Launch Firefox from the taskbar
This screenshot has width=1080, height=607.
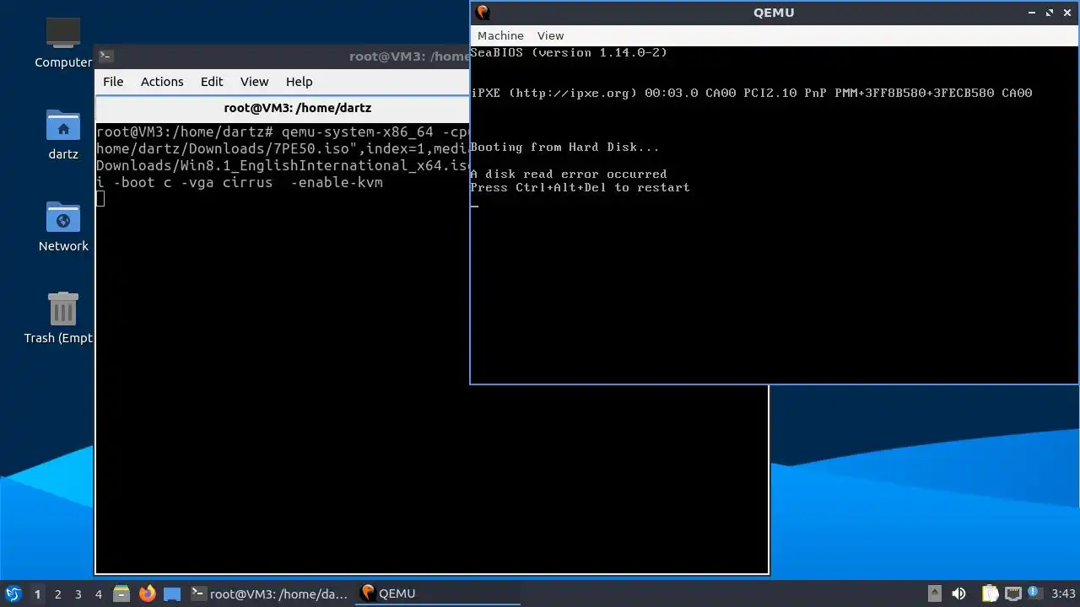coord(147,594)
